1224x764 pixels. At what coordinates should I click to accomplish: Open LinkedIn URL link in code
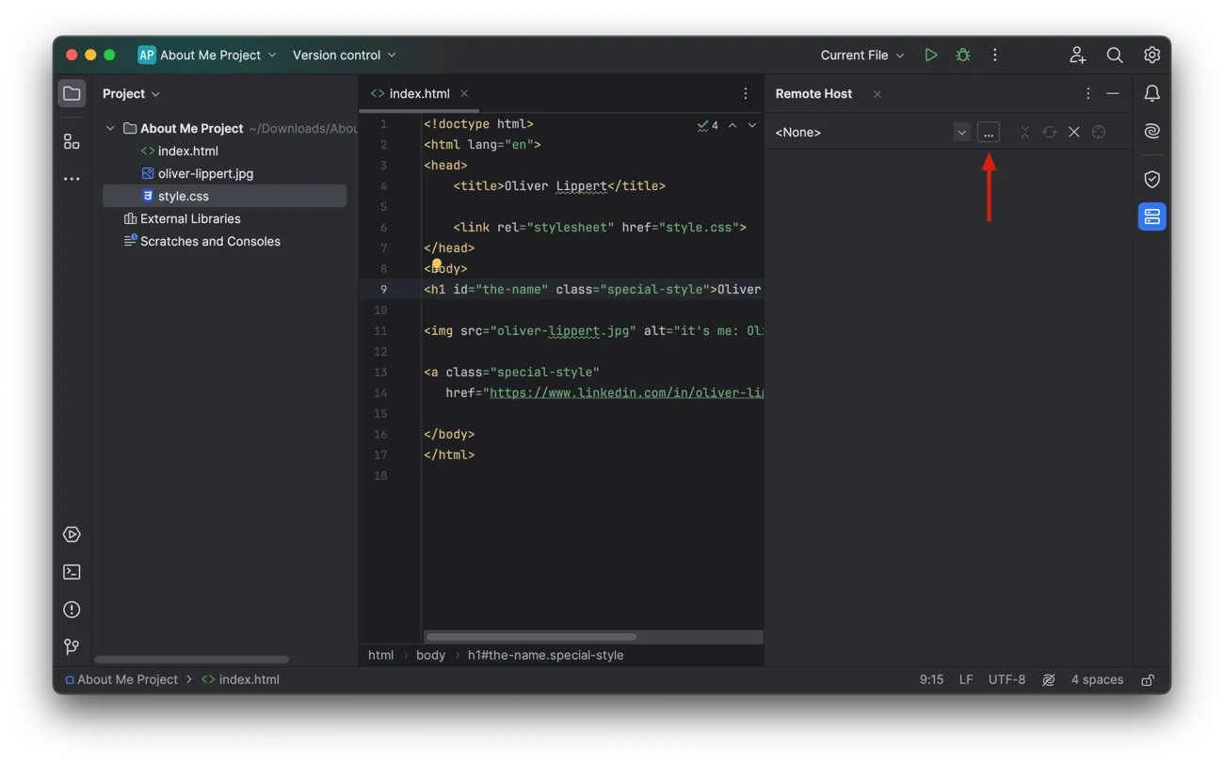point(626,392)
